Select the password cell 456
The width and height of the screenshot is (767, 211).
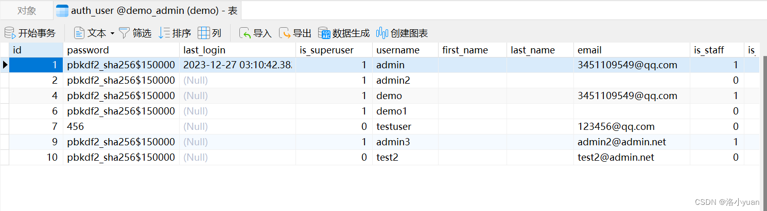click(x=121, y=126)
